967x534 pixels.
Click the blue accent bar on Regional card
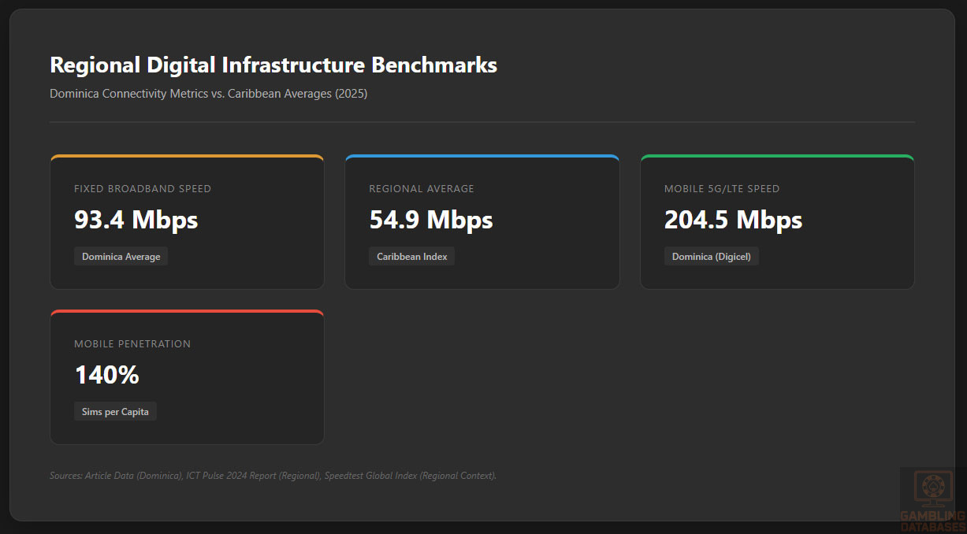(482, 157)
